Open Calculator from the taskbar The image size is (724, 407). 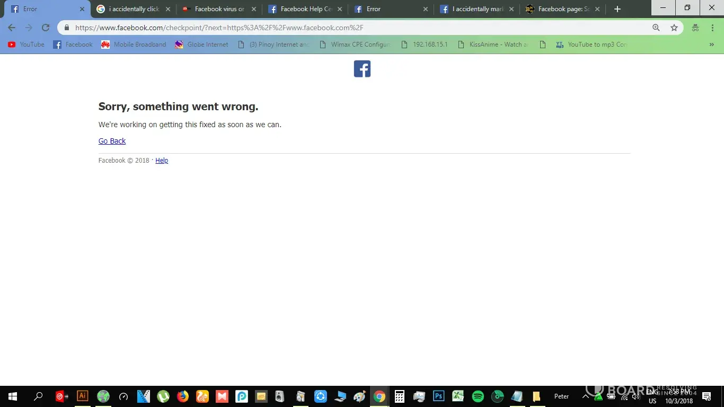(x=400, y=396)
